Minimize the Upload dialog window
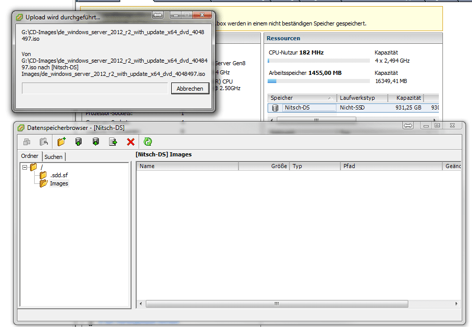The image size is (472, 327). tap(176, 15)
